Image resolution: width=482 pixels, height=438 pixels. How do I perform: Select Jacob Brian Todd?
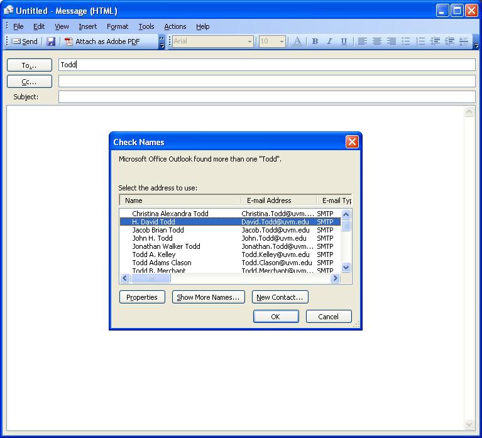point(230,230)
